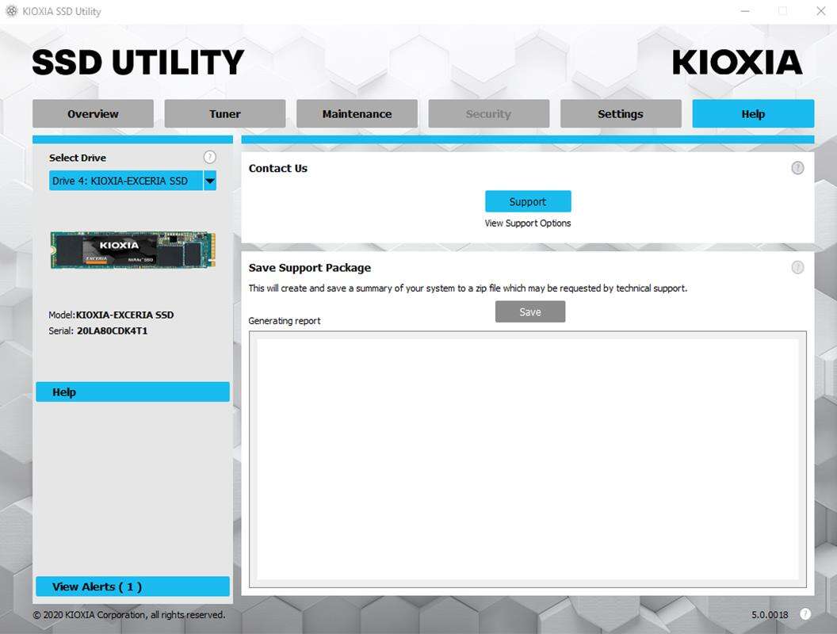Close the KIOXIA SSD Utility window
Screen dimensions: 837x634
[820, 11]
